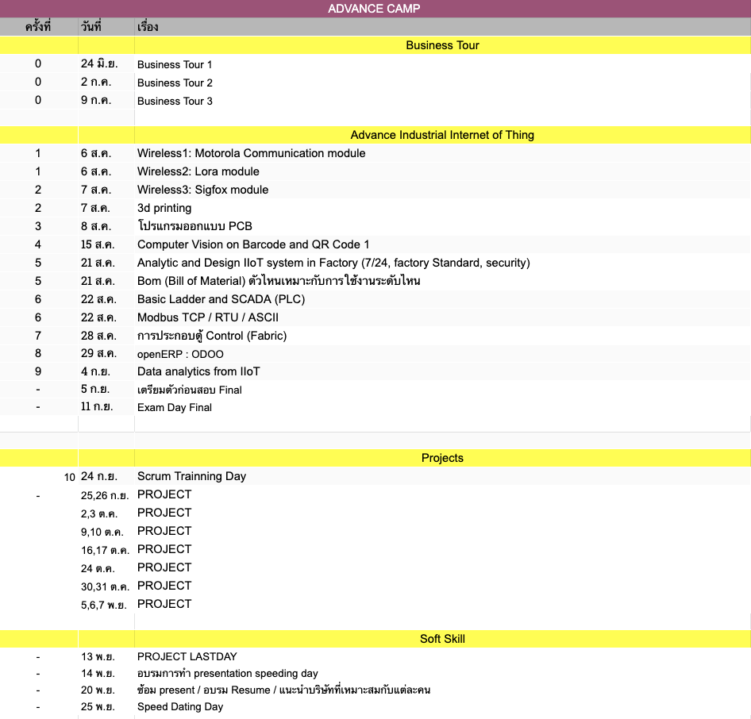Click the Business Tour section header
Screen dimensions: 751x719
pos(442,45)
